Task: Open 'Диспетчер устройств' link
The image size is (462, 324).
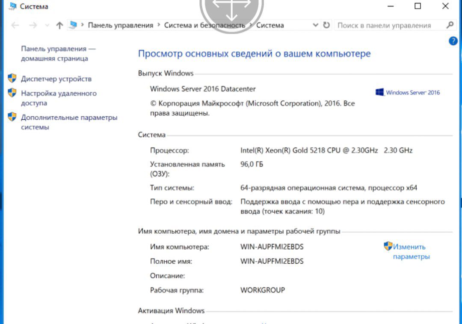Action: tap(56, 79)
